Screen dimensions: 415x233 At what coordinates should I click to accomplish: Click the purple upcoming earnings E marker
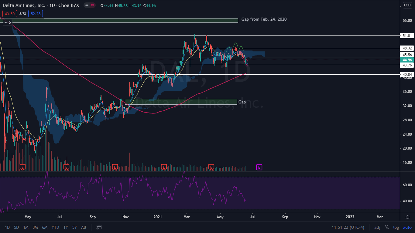(x=259, y=167)
